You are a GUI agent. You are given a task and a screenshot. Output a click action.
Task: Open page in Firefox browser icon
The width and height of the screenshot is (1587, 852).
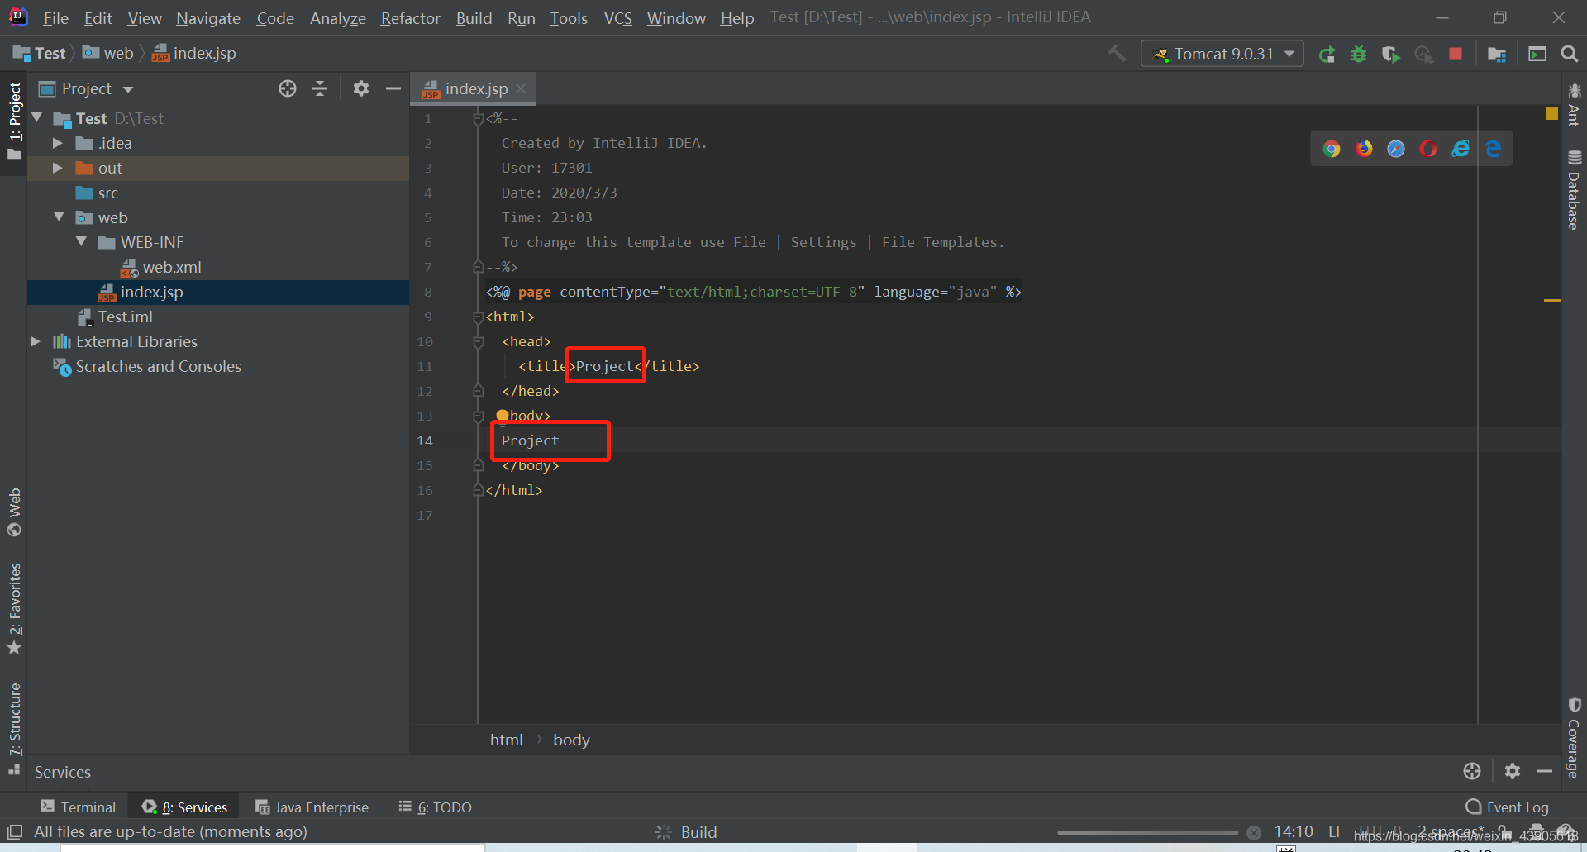(1364, 149)
